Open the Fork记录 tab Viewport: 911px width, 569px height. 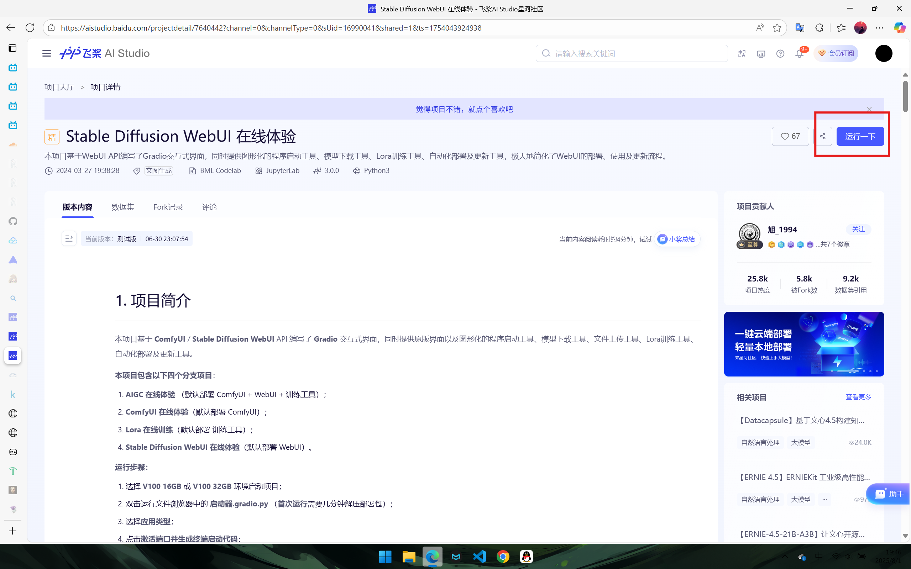pos(168,207)
